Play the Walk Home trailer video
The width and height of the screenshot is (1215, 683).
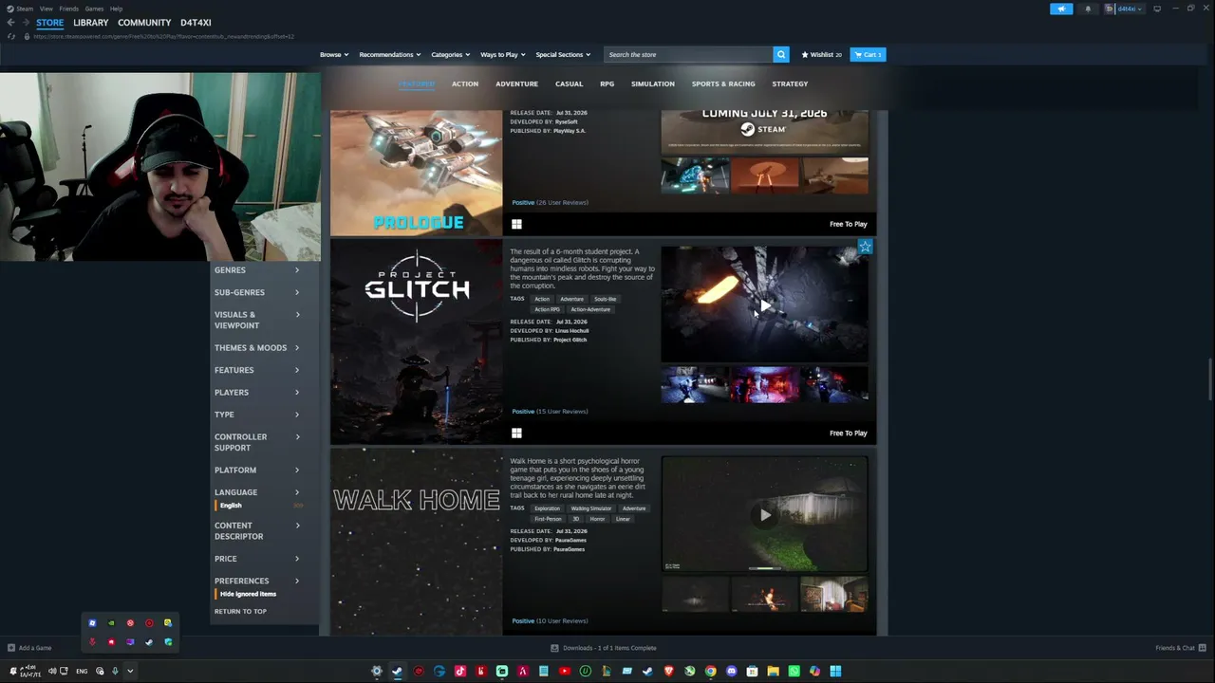(765, 515)
